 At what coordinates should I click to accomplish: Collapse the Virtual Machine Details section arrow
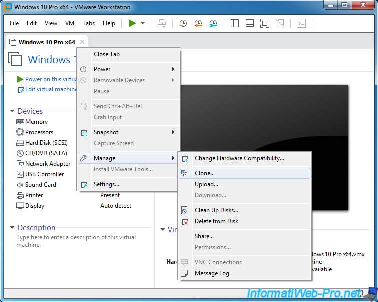(163, 230)
